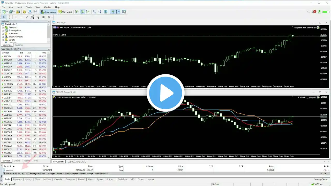331x186 pixels.
Task: Collapse the Balance summary row
Action: click(4, 174)
